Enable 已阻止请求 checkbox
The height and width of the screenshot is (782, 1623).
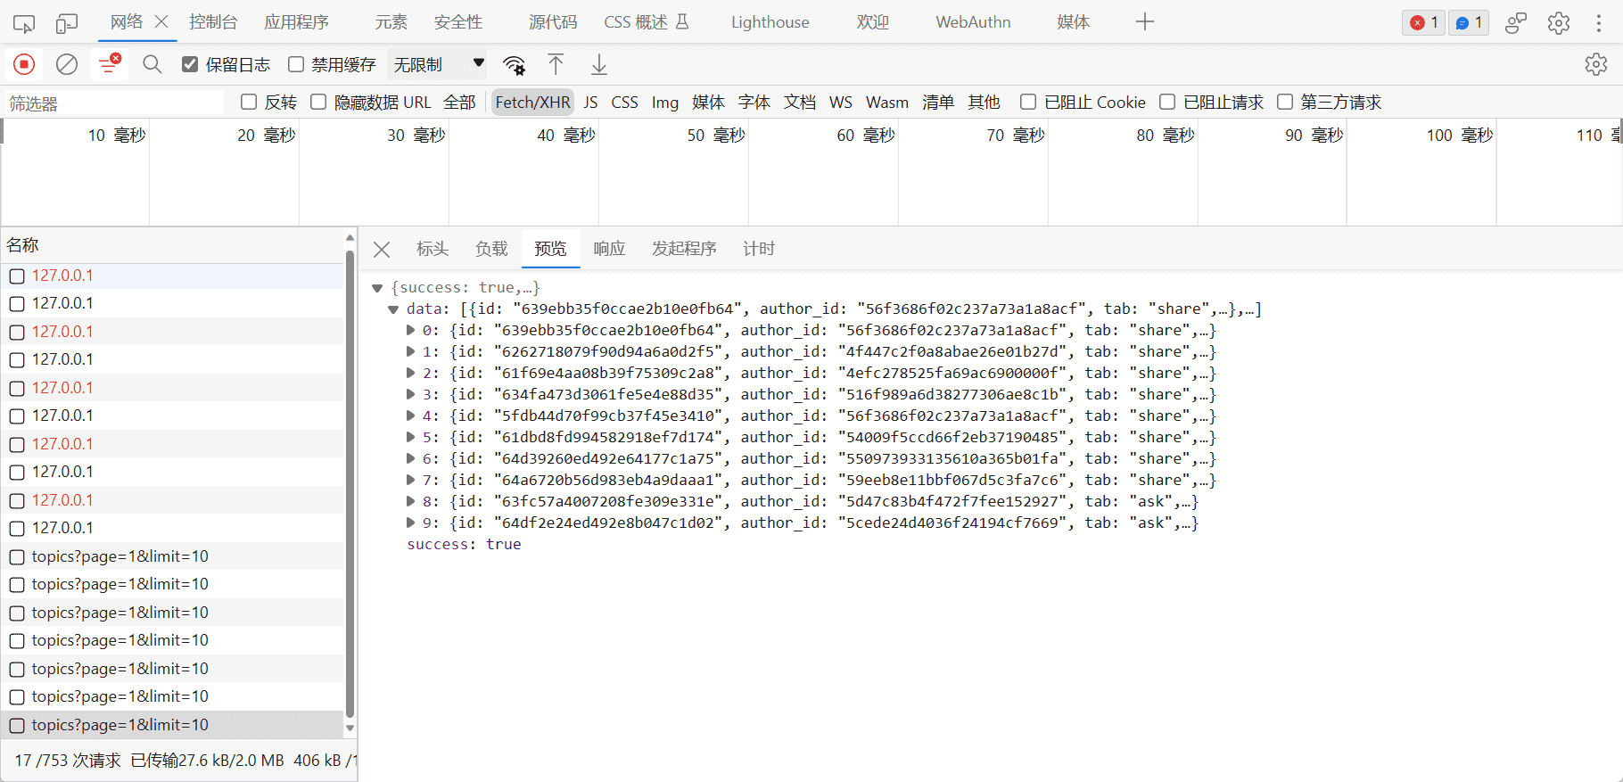(1167, 102)
